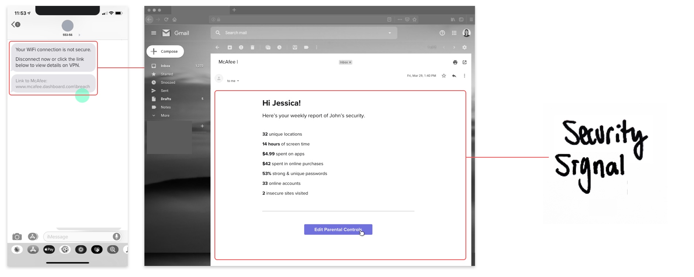The height and width of the screenshot is (277, 694).
Task: Snooze the email with clock icon
Action: pos(279,48)
